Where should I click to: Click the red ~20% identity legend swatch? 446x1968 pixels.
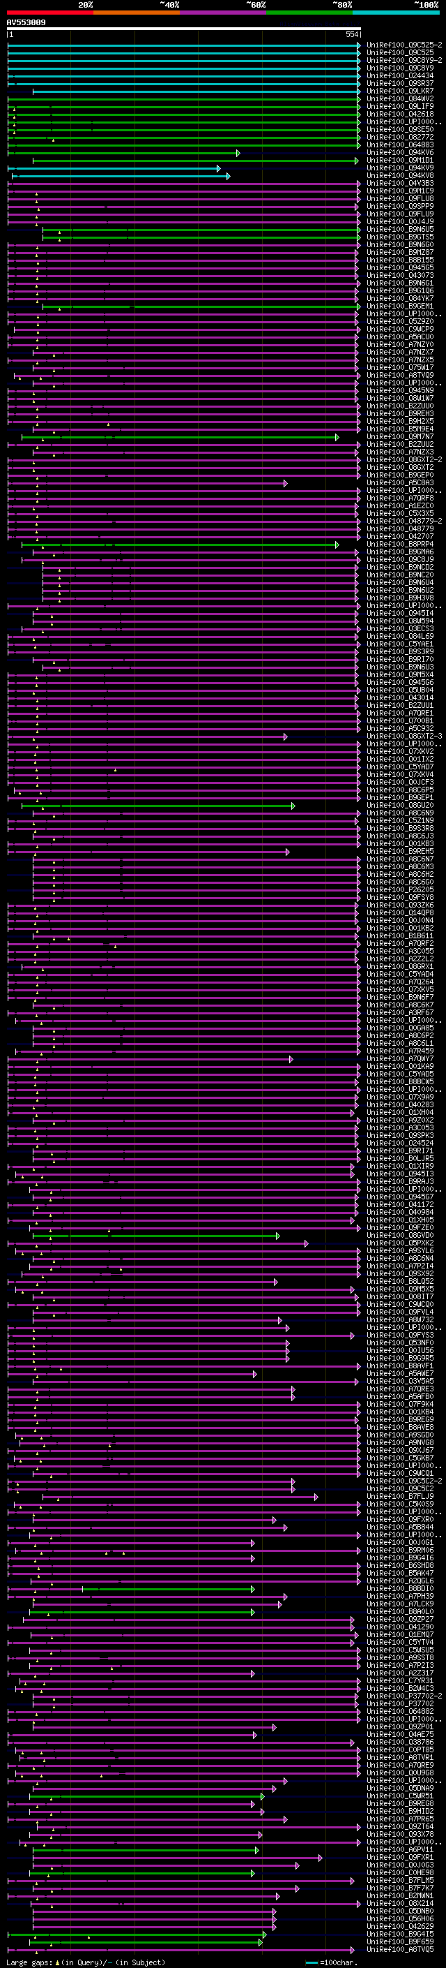(49, 13)
